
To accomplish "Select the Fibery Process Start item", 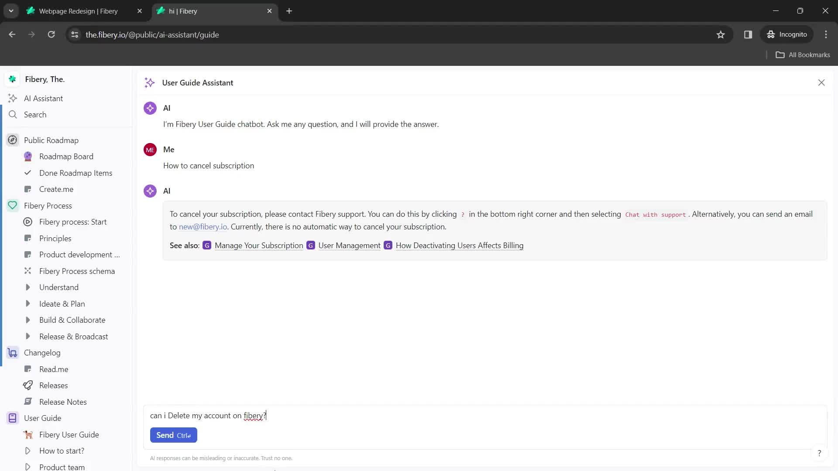I will coord(73,222).
